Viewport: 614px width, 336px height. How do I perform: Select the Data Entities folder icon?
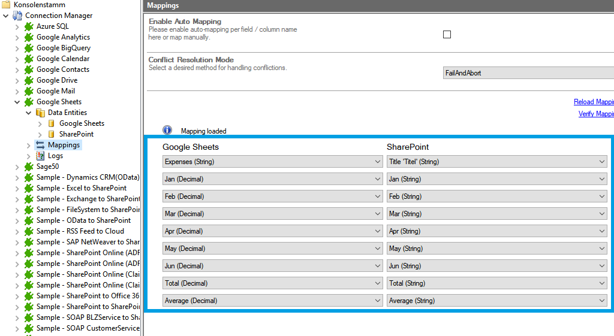click(x=40, y=113)
